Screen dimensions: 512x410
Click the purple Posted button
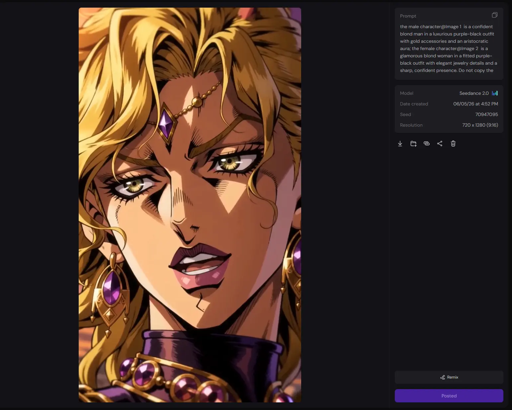(x=449, y=396)
